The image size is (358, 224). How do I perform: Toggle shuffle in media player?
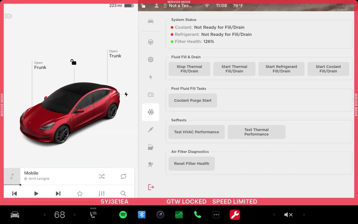pyautogui.click(x=101, y=177)
